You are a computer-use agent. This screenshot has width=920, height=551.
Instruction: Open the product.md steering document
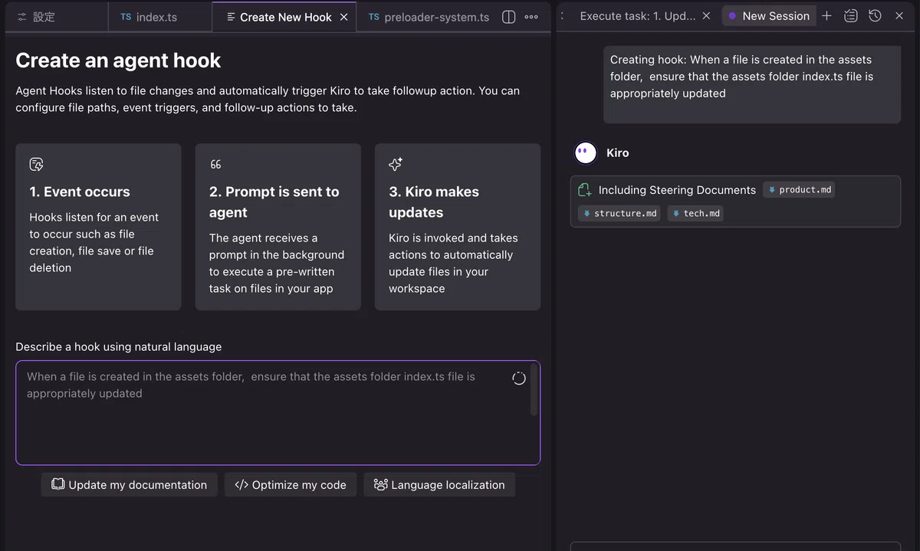[799, 190]
